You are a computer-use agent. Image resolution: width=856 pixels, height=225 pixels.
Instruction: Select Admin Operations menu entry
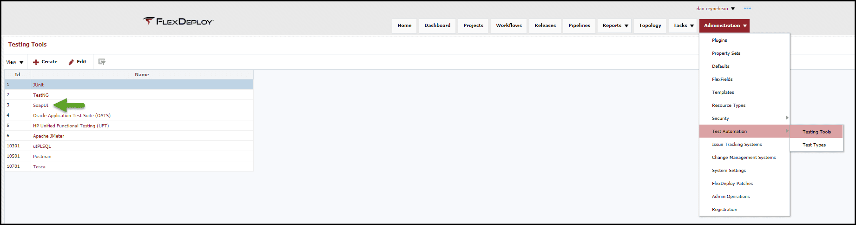744,197
